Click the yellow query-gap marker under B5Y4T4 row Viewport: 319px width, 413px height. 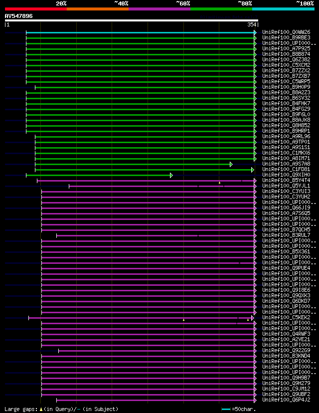[219, 183]
